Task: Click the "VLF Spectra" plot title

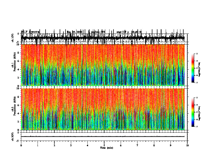Action: (x=30, y=32)
